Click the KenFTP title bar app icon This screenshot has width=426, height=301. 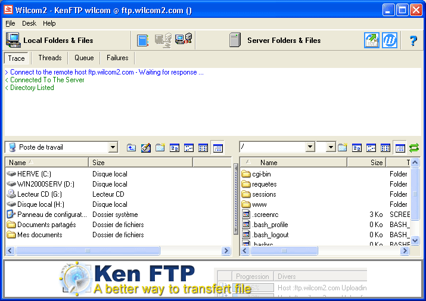[8, 10]
